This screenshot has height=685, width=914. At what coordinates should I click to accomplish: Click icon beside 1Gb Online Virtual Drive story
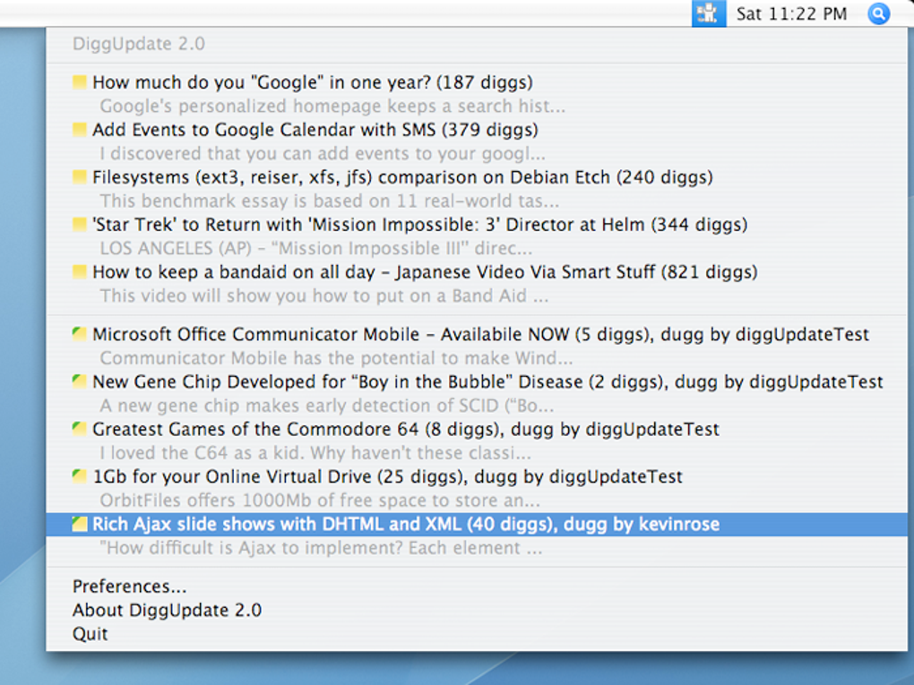pyautogui.click(x=80, y=477)
